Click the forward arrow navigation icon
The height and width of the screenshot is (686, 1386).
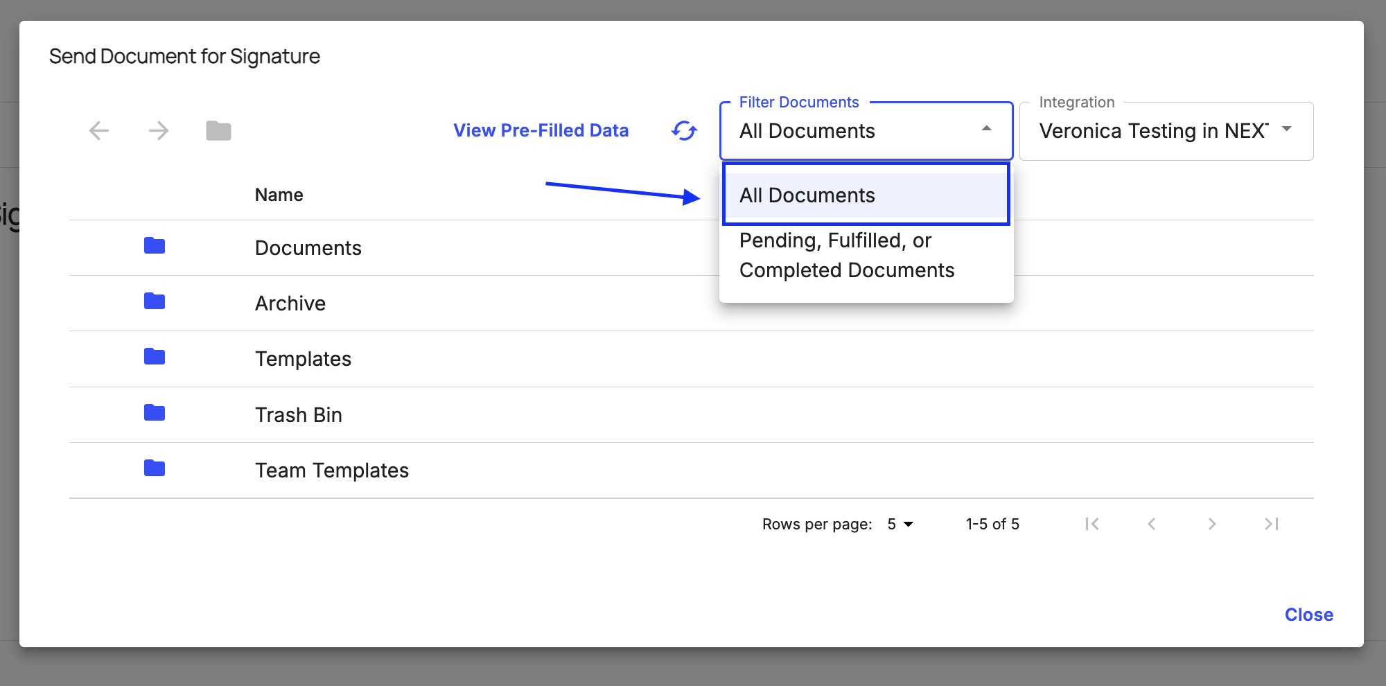(159, 130)
